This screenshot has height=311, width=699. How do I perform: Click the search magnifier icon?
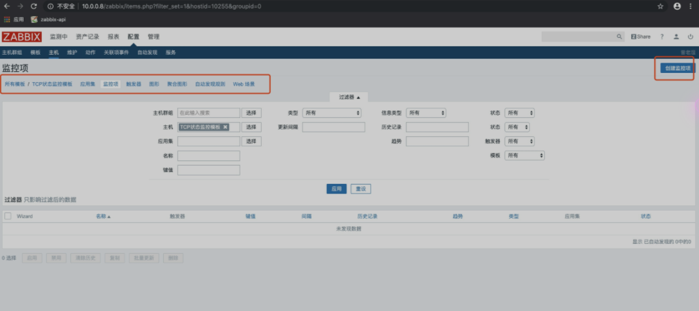click(619, 37)
